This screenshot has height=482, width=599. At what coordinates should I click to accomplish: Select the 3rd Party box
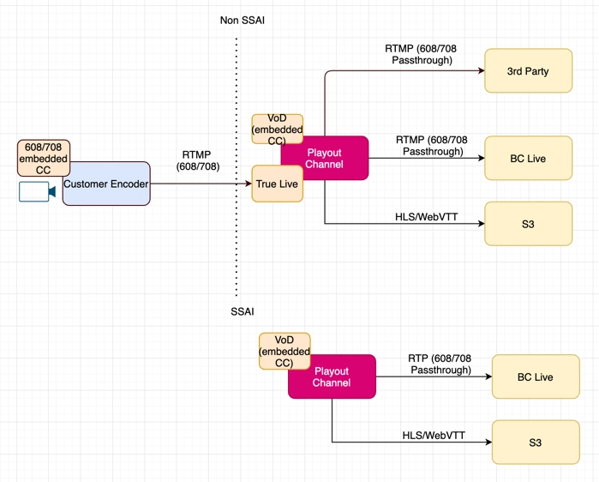[528, 71]
